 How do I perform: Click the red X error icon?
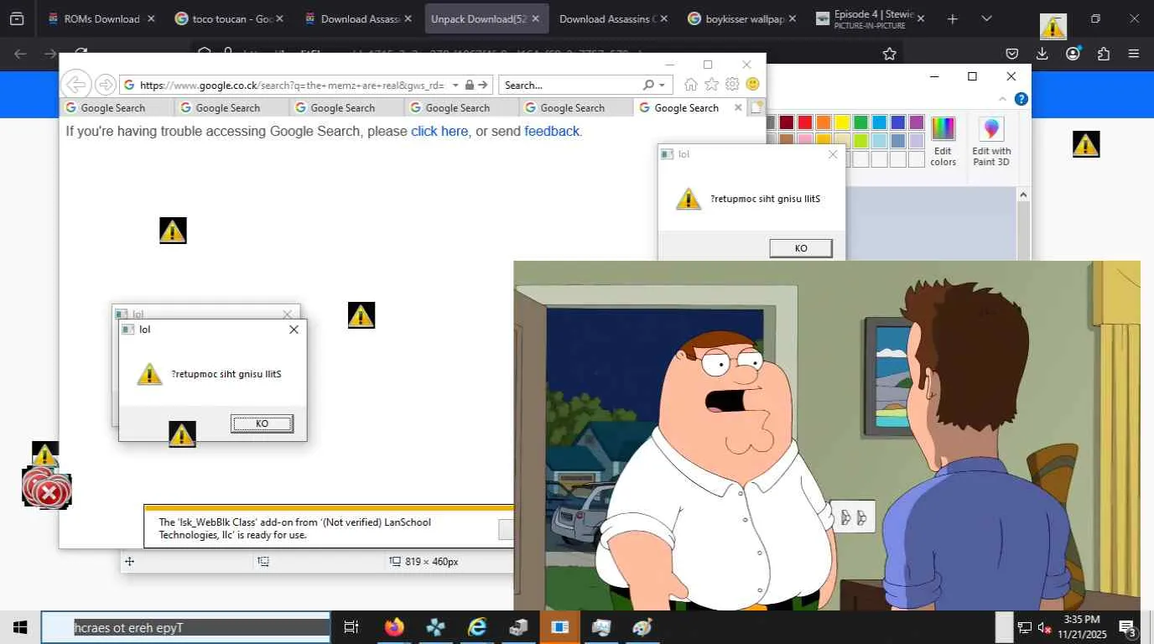pyautogui.click(x=49, y=493)
